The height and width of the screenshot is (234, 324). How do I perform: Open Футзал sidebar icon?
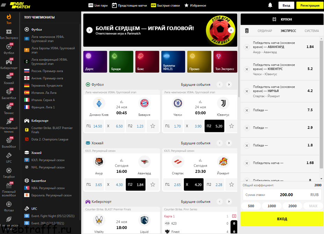point(9,204)
